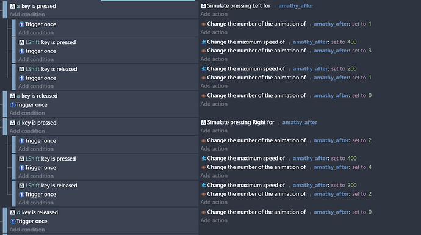
Task: Click the platformer icon for maximum speed set to 400 (animation 3)
Action: [204, 42]
